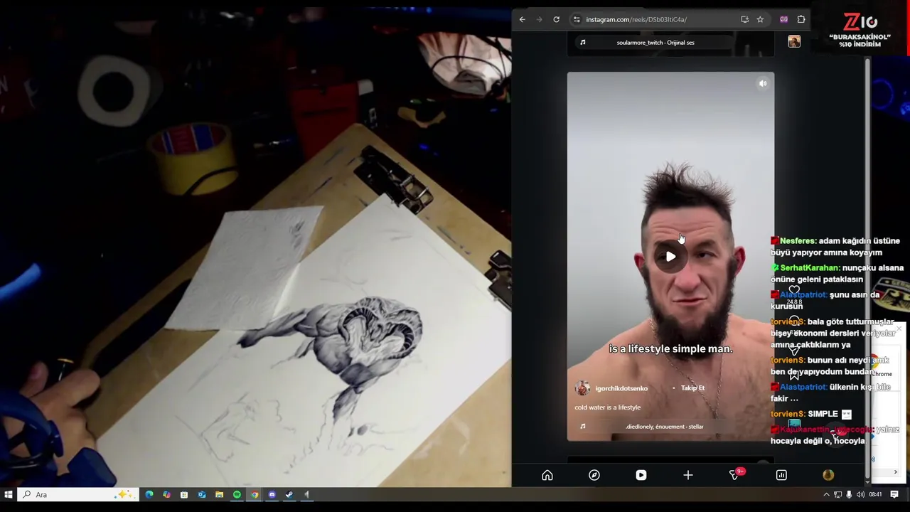Open Copilot from the taskbar
Screen dimensions: 910x512
pyautogui.click(x=166, y=495)
